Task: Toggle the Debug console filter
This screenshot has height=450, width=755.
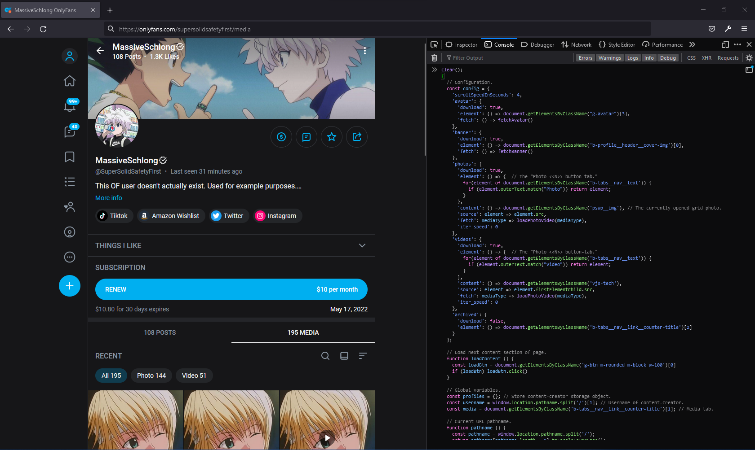Action: click(668, 58)
